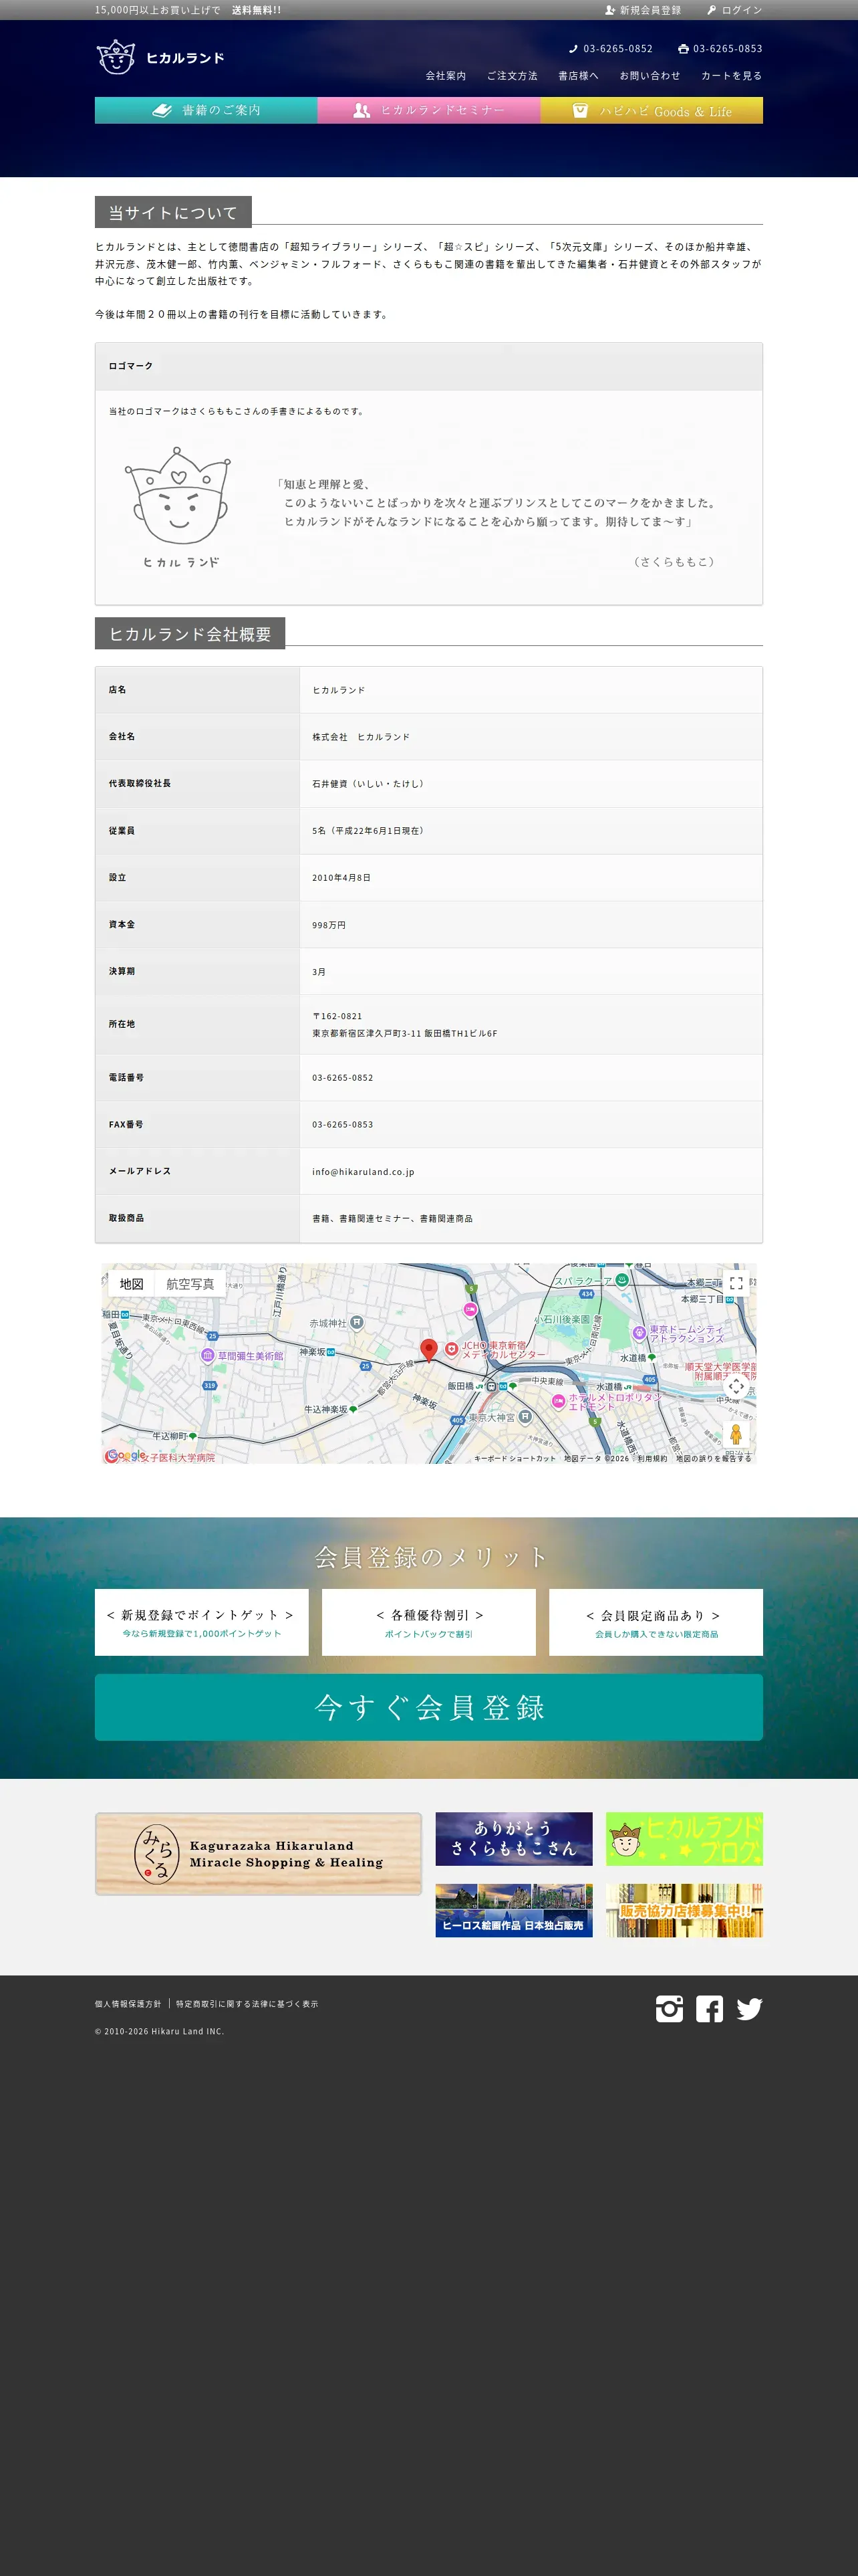Viewport: 858px width, 2576px height.
Task: Click the 草間彌生美術館 map marker
Action: point(208,1356)
